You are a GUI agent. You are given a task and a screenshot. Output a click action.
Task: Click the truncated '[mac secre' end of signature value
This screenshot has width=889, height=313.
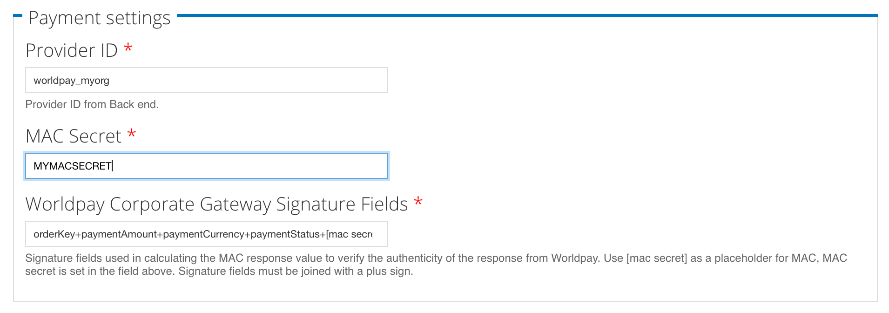[x=350, y=234]
